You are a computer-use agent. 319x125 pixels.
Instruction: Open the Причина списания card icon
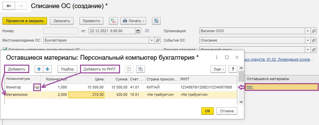pyautogui.click(x=314, y=49)
